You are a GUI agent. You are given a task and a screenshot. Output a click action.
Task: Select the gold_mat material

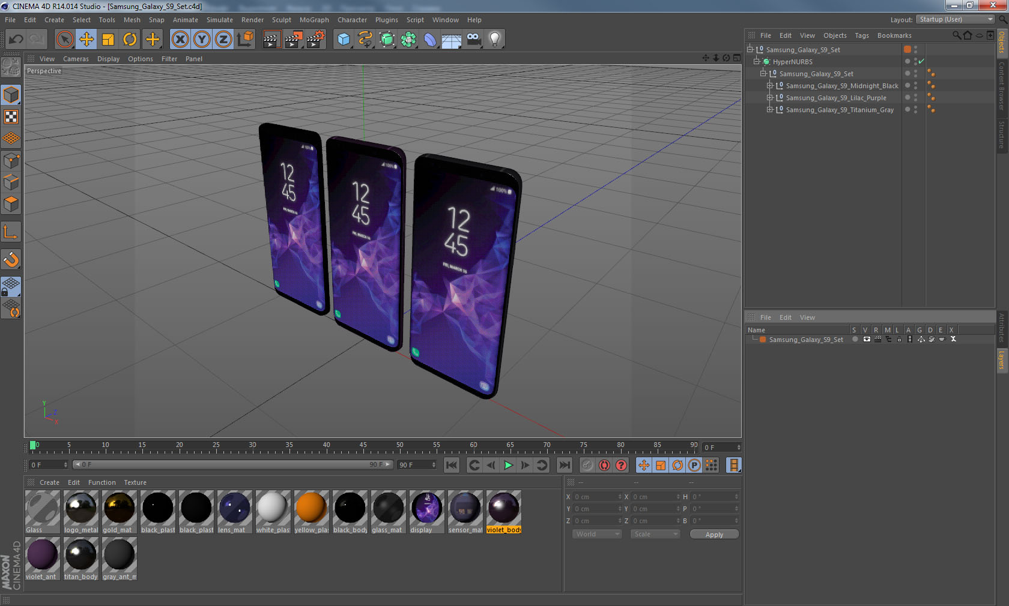click(119, 512)
